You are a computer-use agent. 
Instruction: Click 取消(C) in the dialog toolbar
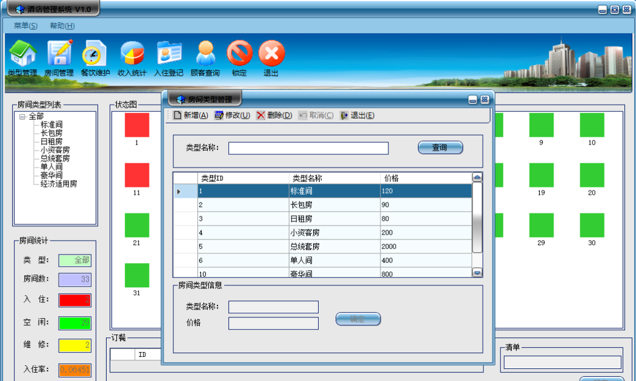click(x=316, y=116)
